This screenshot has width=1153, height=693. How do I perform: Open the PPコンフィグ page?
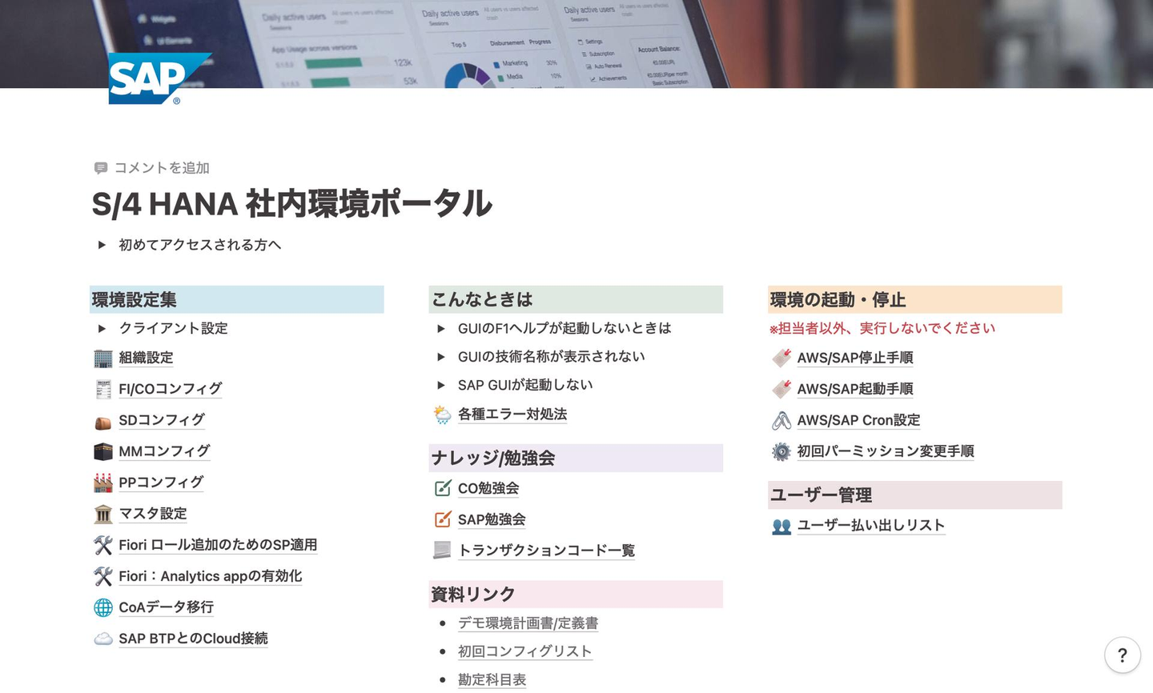(161, 483)
